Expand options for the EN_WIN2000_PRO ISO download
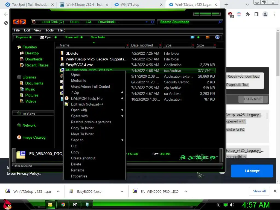This screenshot has width=280, height=210. [186, 191]
